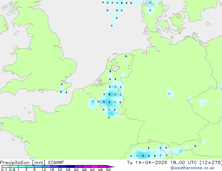
Task: Click the 0.5–1 mm legend swatch
Action: (x=14, y=166)
